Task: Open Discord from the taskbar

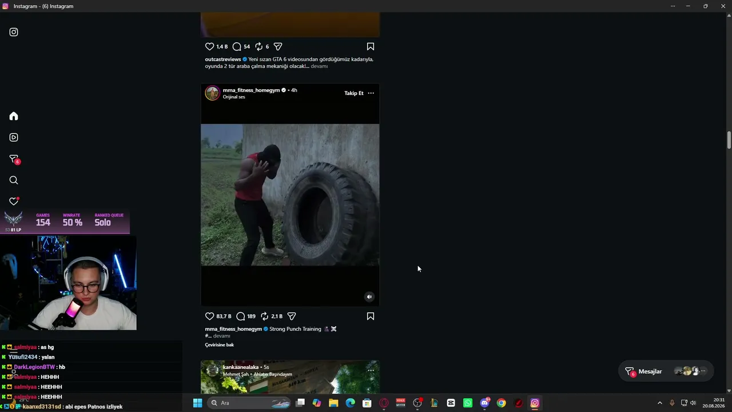Action: [485, 403]
